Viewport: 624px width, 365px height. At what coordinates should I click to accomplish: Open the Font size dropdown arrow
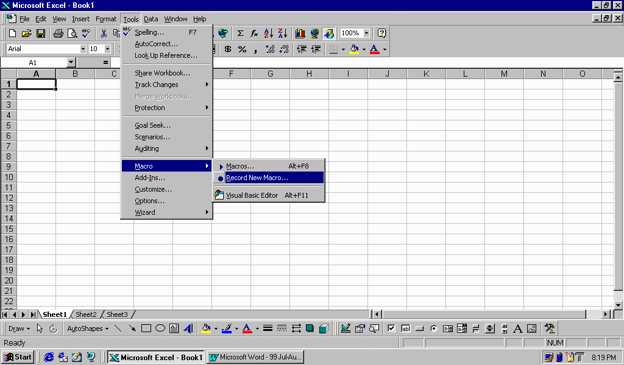pos(107,49)
